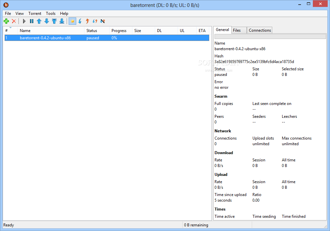The image size is (330, 231).
Task: Click the 'unlimited' value under Upload slots
Action: point(261,144)
